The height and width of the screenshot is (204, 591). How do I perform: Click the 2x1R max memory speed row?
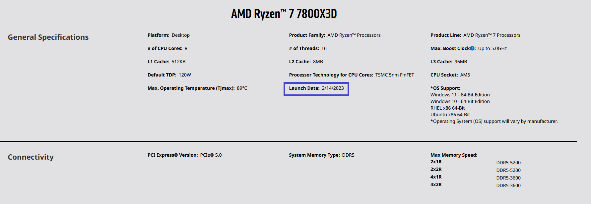[475, 162]
